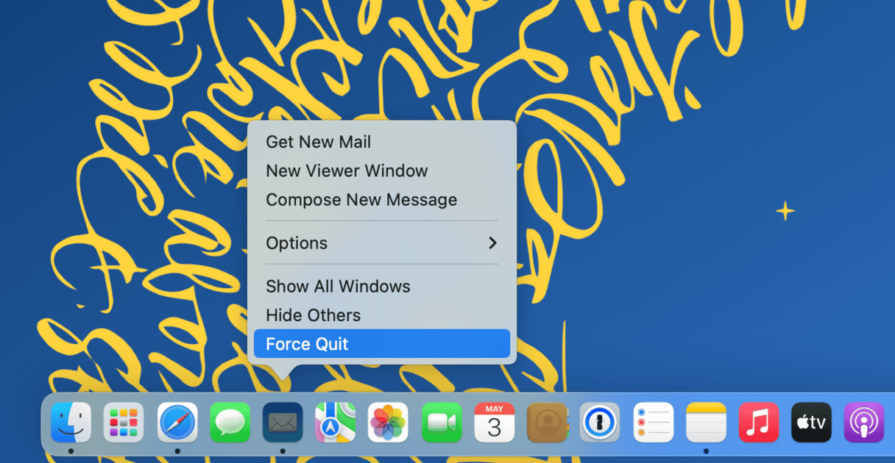Select Get New Mail
Screen dimensions: 895x463
coord(319,142)
